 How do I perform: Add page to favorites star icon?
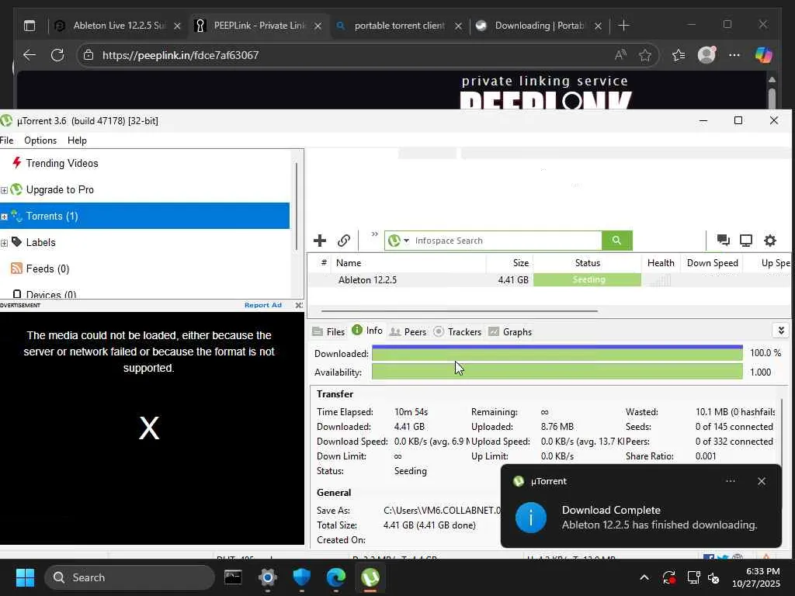pos(645,55)
